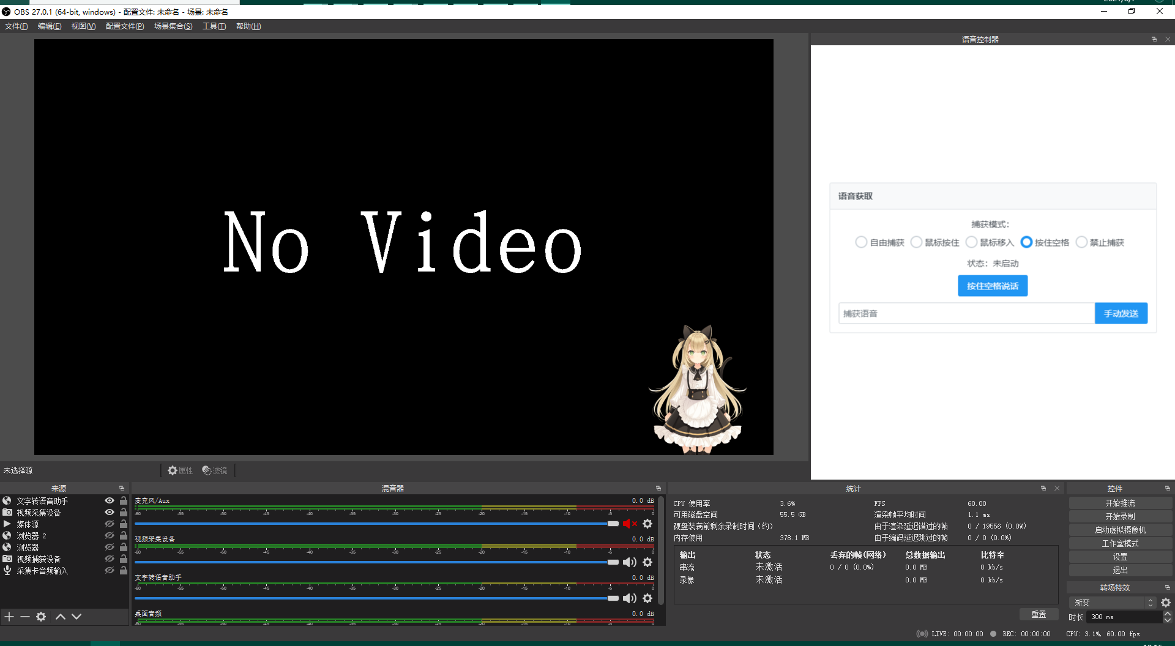
Task: Open source properties gear in sources toolbar
Action: (x=41, y=617)
